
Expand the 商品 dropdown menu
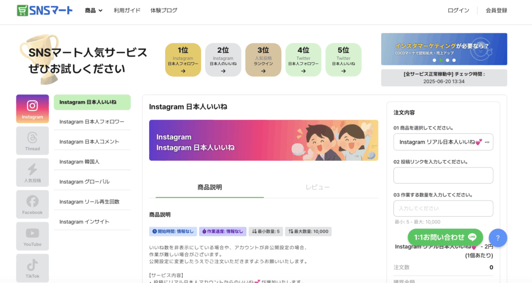tap(94, 10)
